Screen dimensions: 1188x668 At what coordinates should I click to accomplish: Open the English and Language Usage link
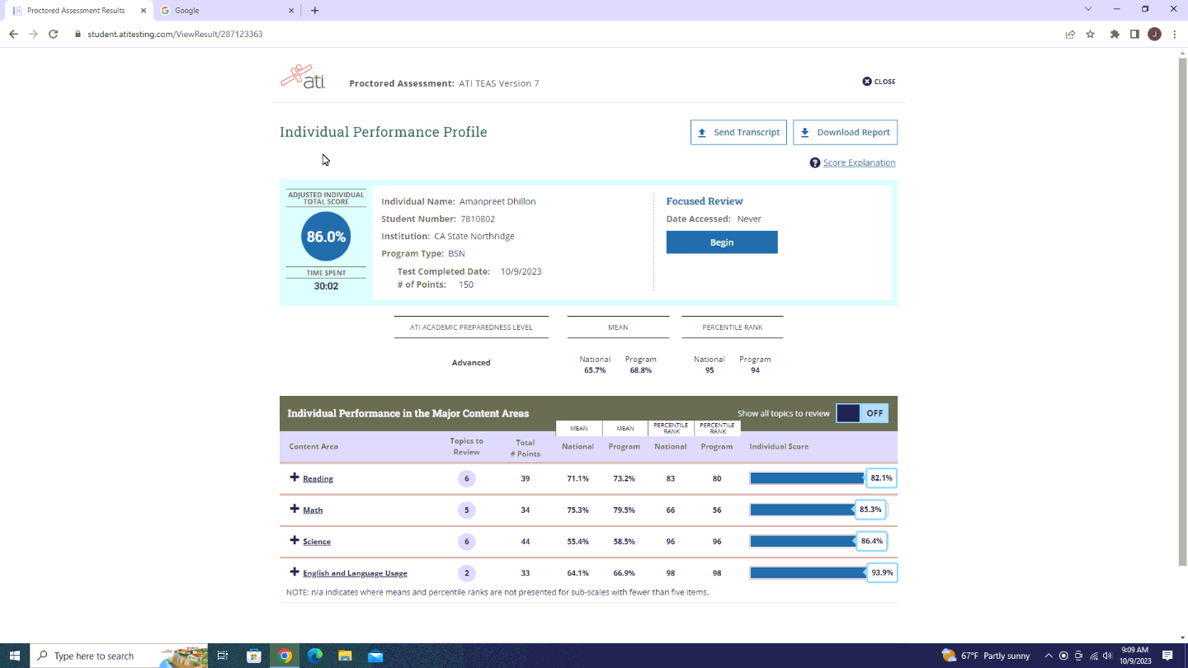[355, 573]
